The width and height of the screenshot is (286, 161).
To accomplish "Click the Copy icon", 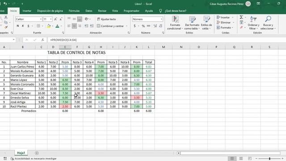I will pyautogui.click(x=6, y=22).
